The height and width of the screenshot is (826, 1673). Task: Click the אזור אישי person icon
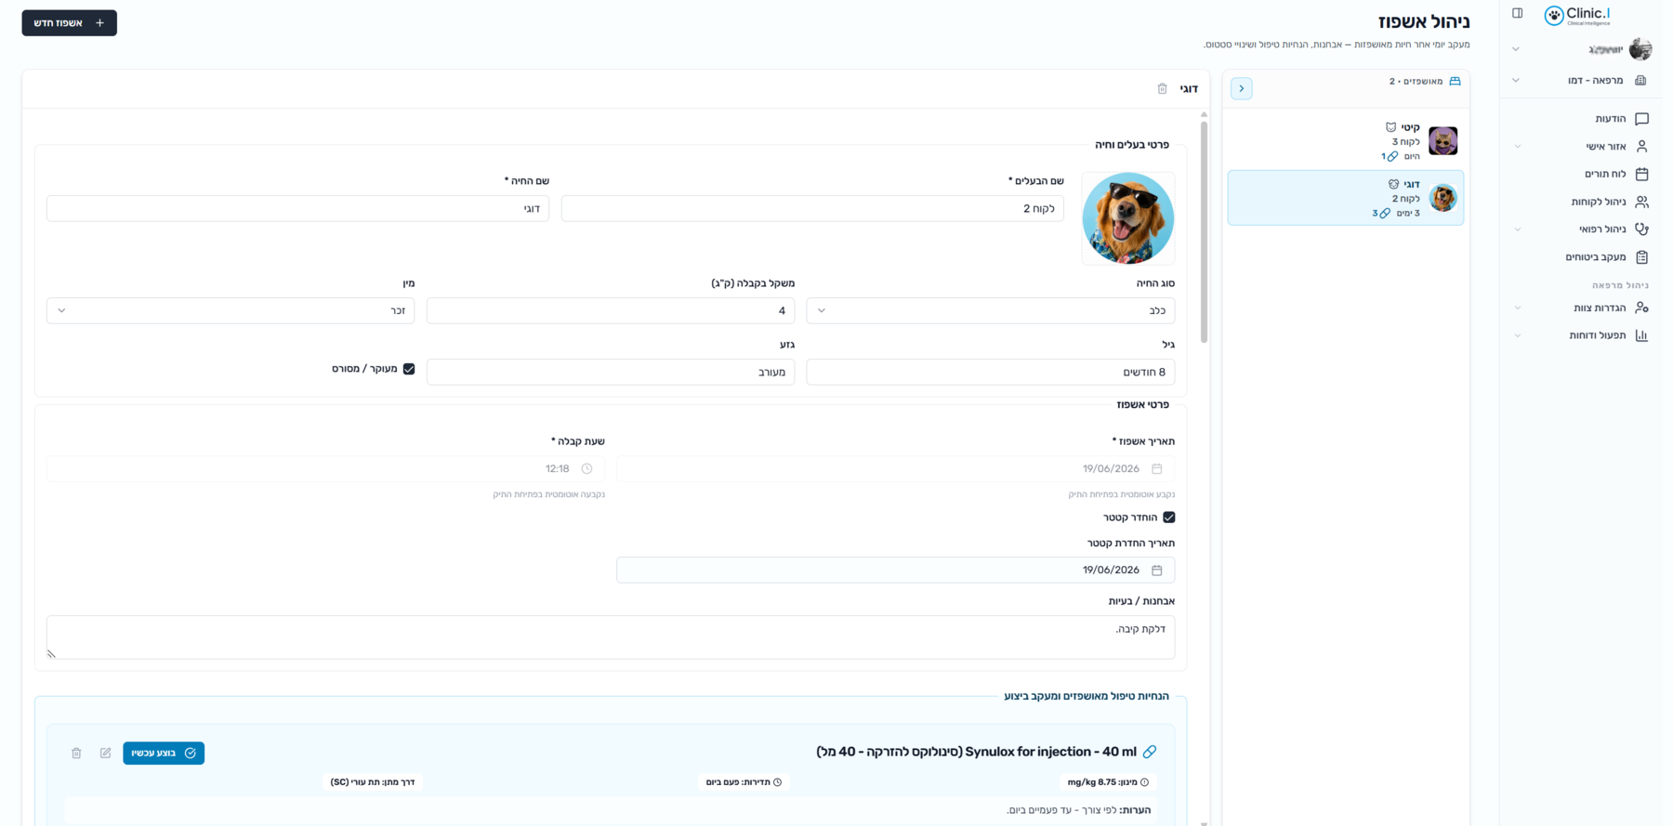point(1641,147)
